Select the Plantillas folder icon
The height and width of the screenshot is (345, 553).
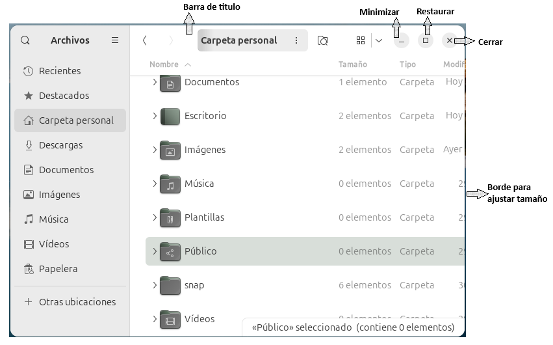pyautogui.click(x=170, y=217)
